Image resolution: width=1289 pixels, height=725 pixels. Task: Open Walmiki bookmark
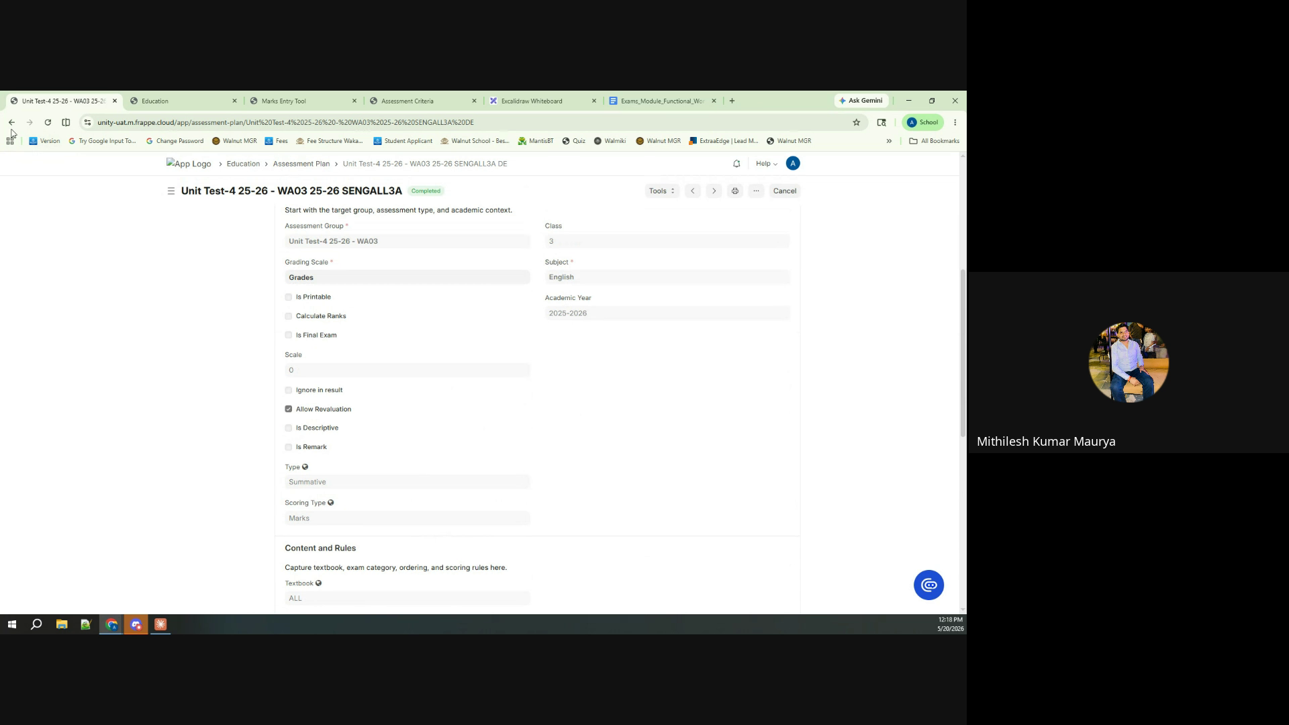click(610, 141)
